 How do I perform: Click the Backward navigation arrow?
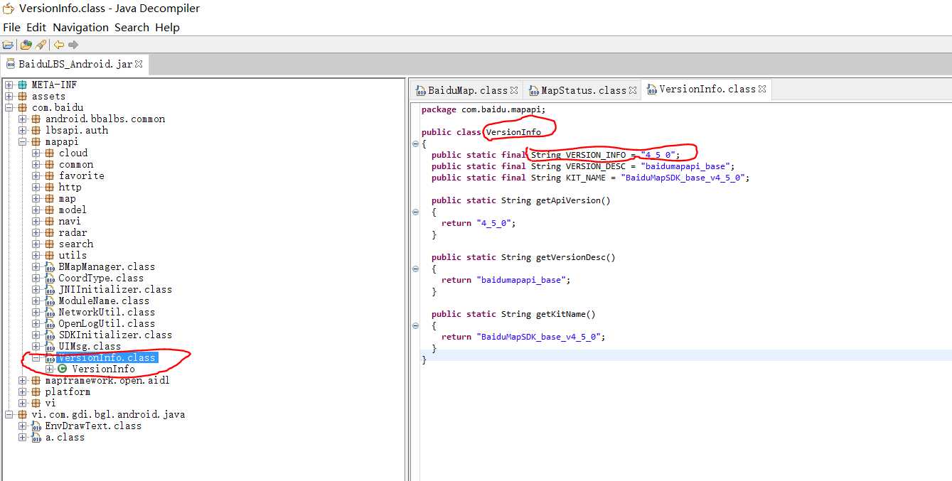pyautogui.click(x=58, y=45)
